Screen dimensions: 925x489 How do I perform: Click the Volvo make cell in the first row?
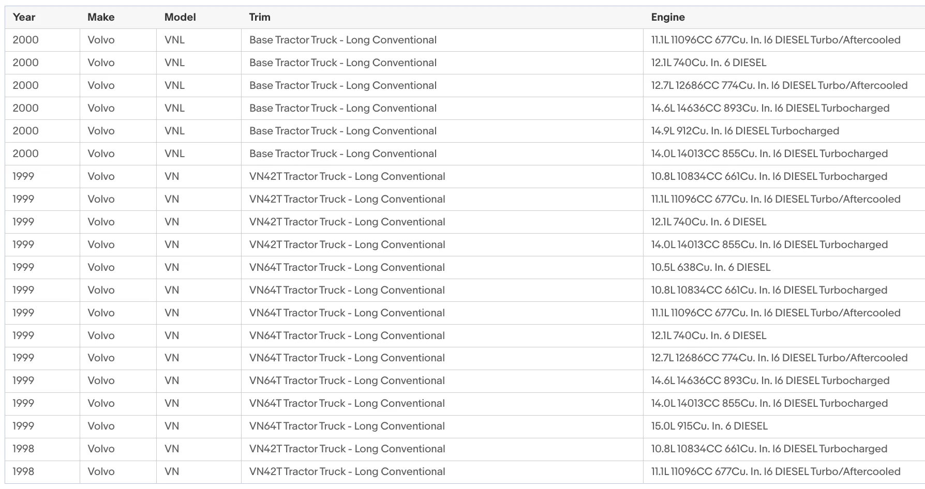tap(101, 40)
